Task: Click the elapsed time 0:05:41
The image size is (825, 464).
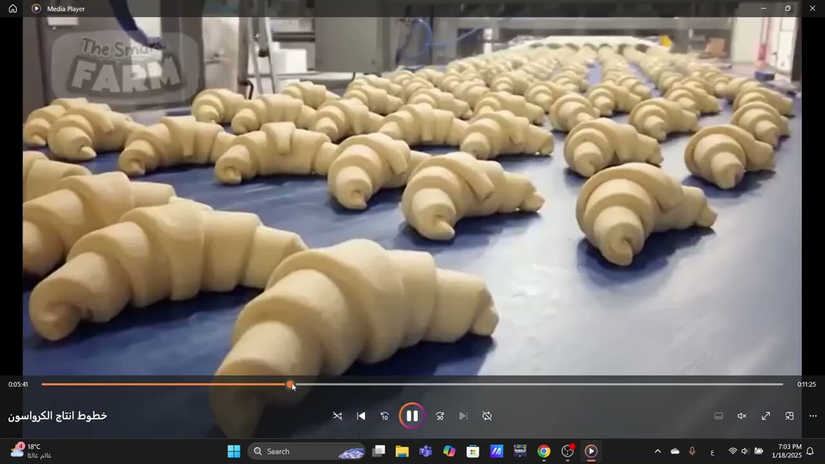Action: (18, 384)
